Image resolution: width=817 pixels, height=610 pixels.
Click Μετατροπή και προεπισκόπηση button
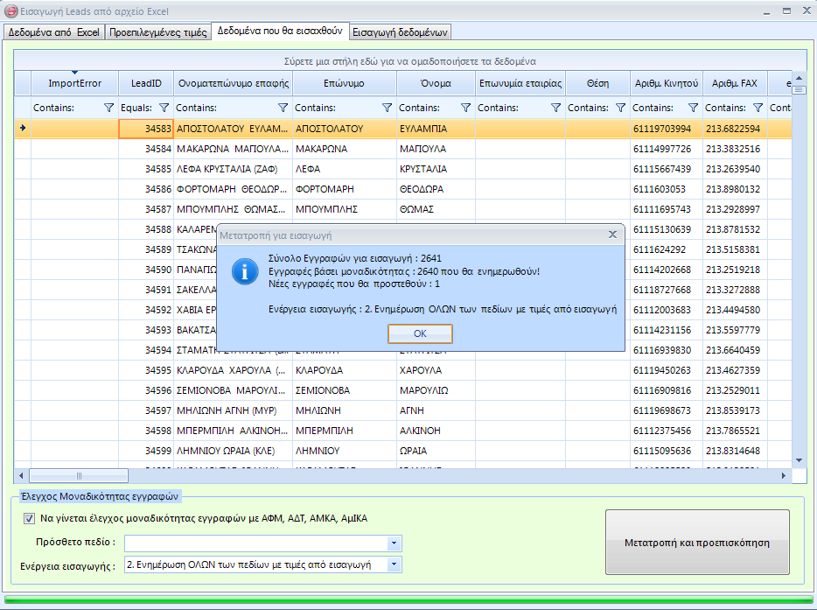(696, 543)
